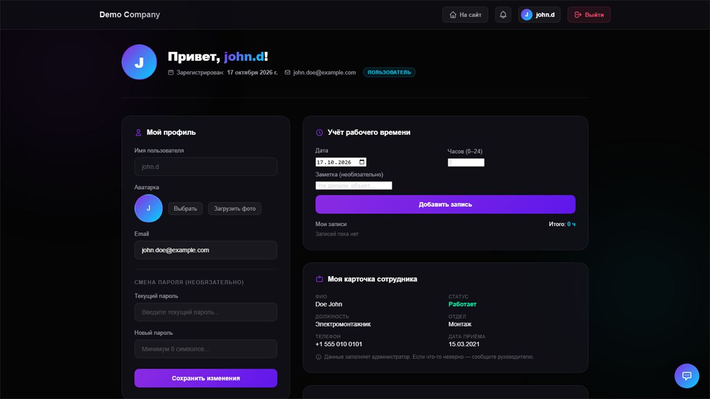
Task: Focus the Часов (0–24) input
Action: [466, 163]
